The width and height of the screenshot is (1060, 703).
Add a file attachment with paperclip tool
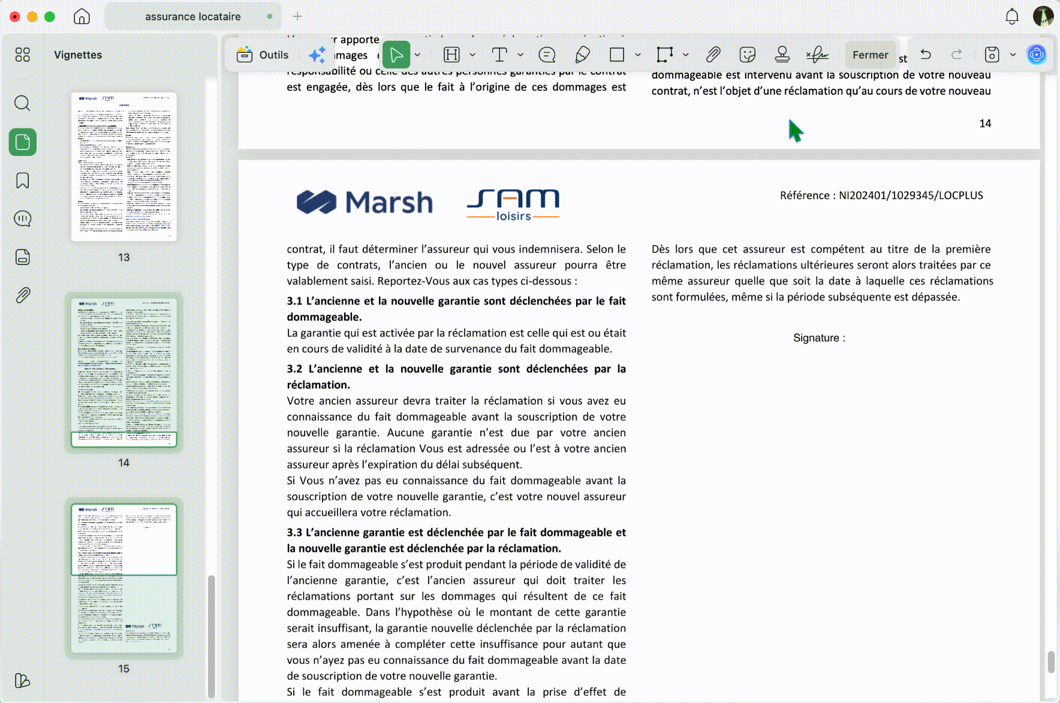click(x=713, y=55)
